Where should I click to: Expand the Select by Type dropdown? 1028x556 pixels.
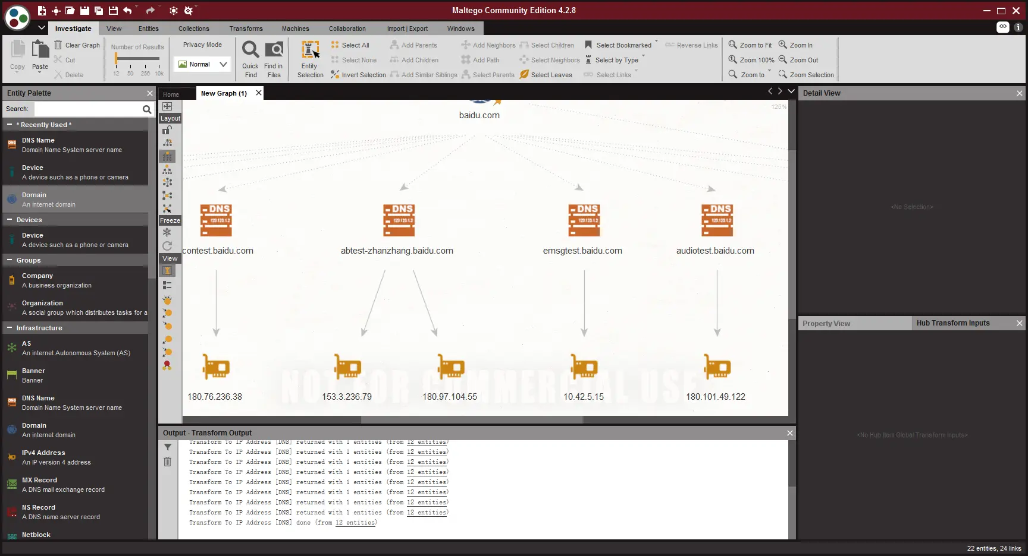(x=644, y=56)
